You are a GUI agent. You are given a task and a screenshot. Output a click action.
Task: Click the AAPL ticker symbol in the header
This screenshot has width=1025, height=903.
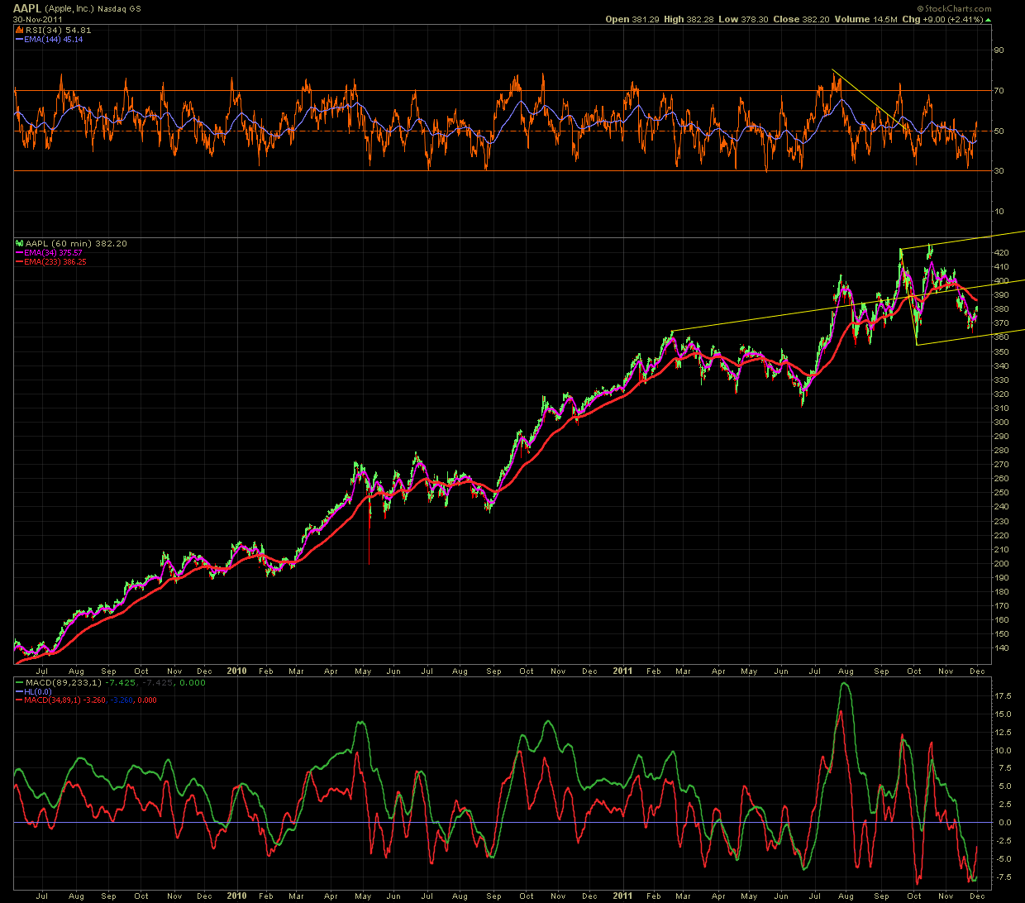pyautogui.click(x=28, y=8)
